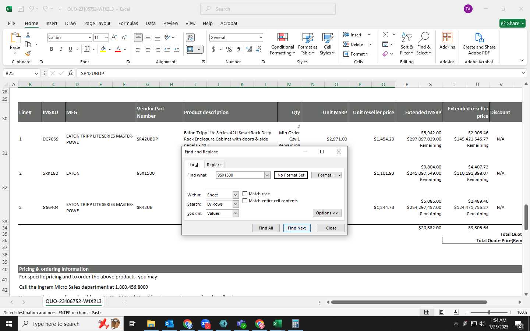Click Accounting Number Format dollar icon

(213, 49)
